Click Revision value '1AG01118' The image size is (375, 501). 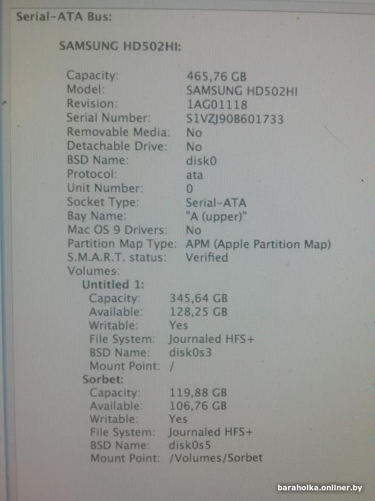pyautogui.click(x=217, y=105)
